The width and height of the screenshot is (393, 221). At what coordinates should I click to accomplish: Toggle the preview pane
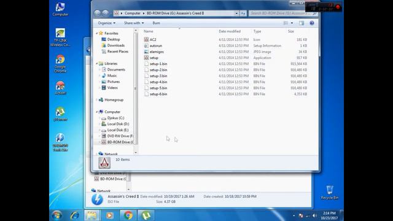click(x=302, y=23)
